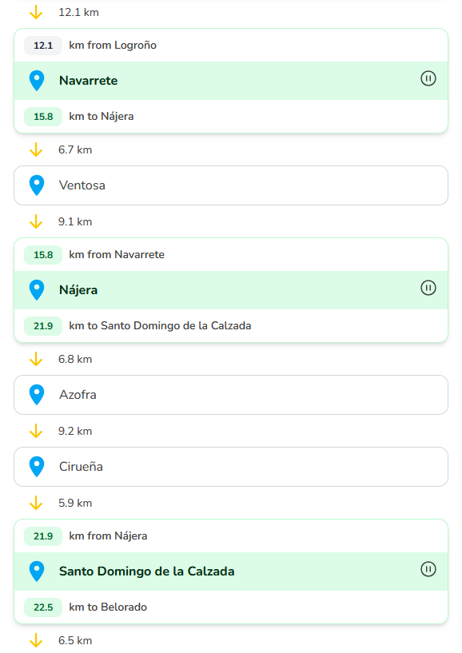
Task: Toggle the pause icon on Santo Domingo
Action: (x=429, y=571)
